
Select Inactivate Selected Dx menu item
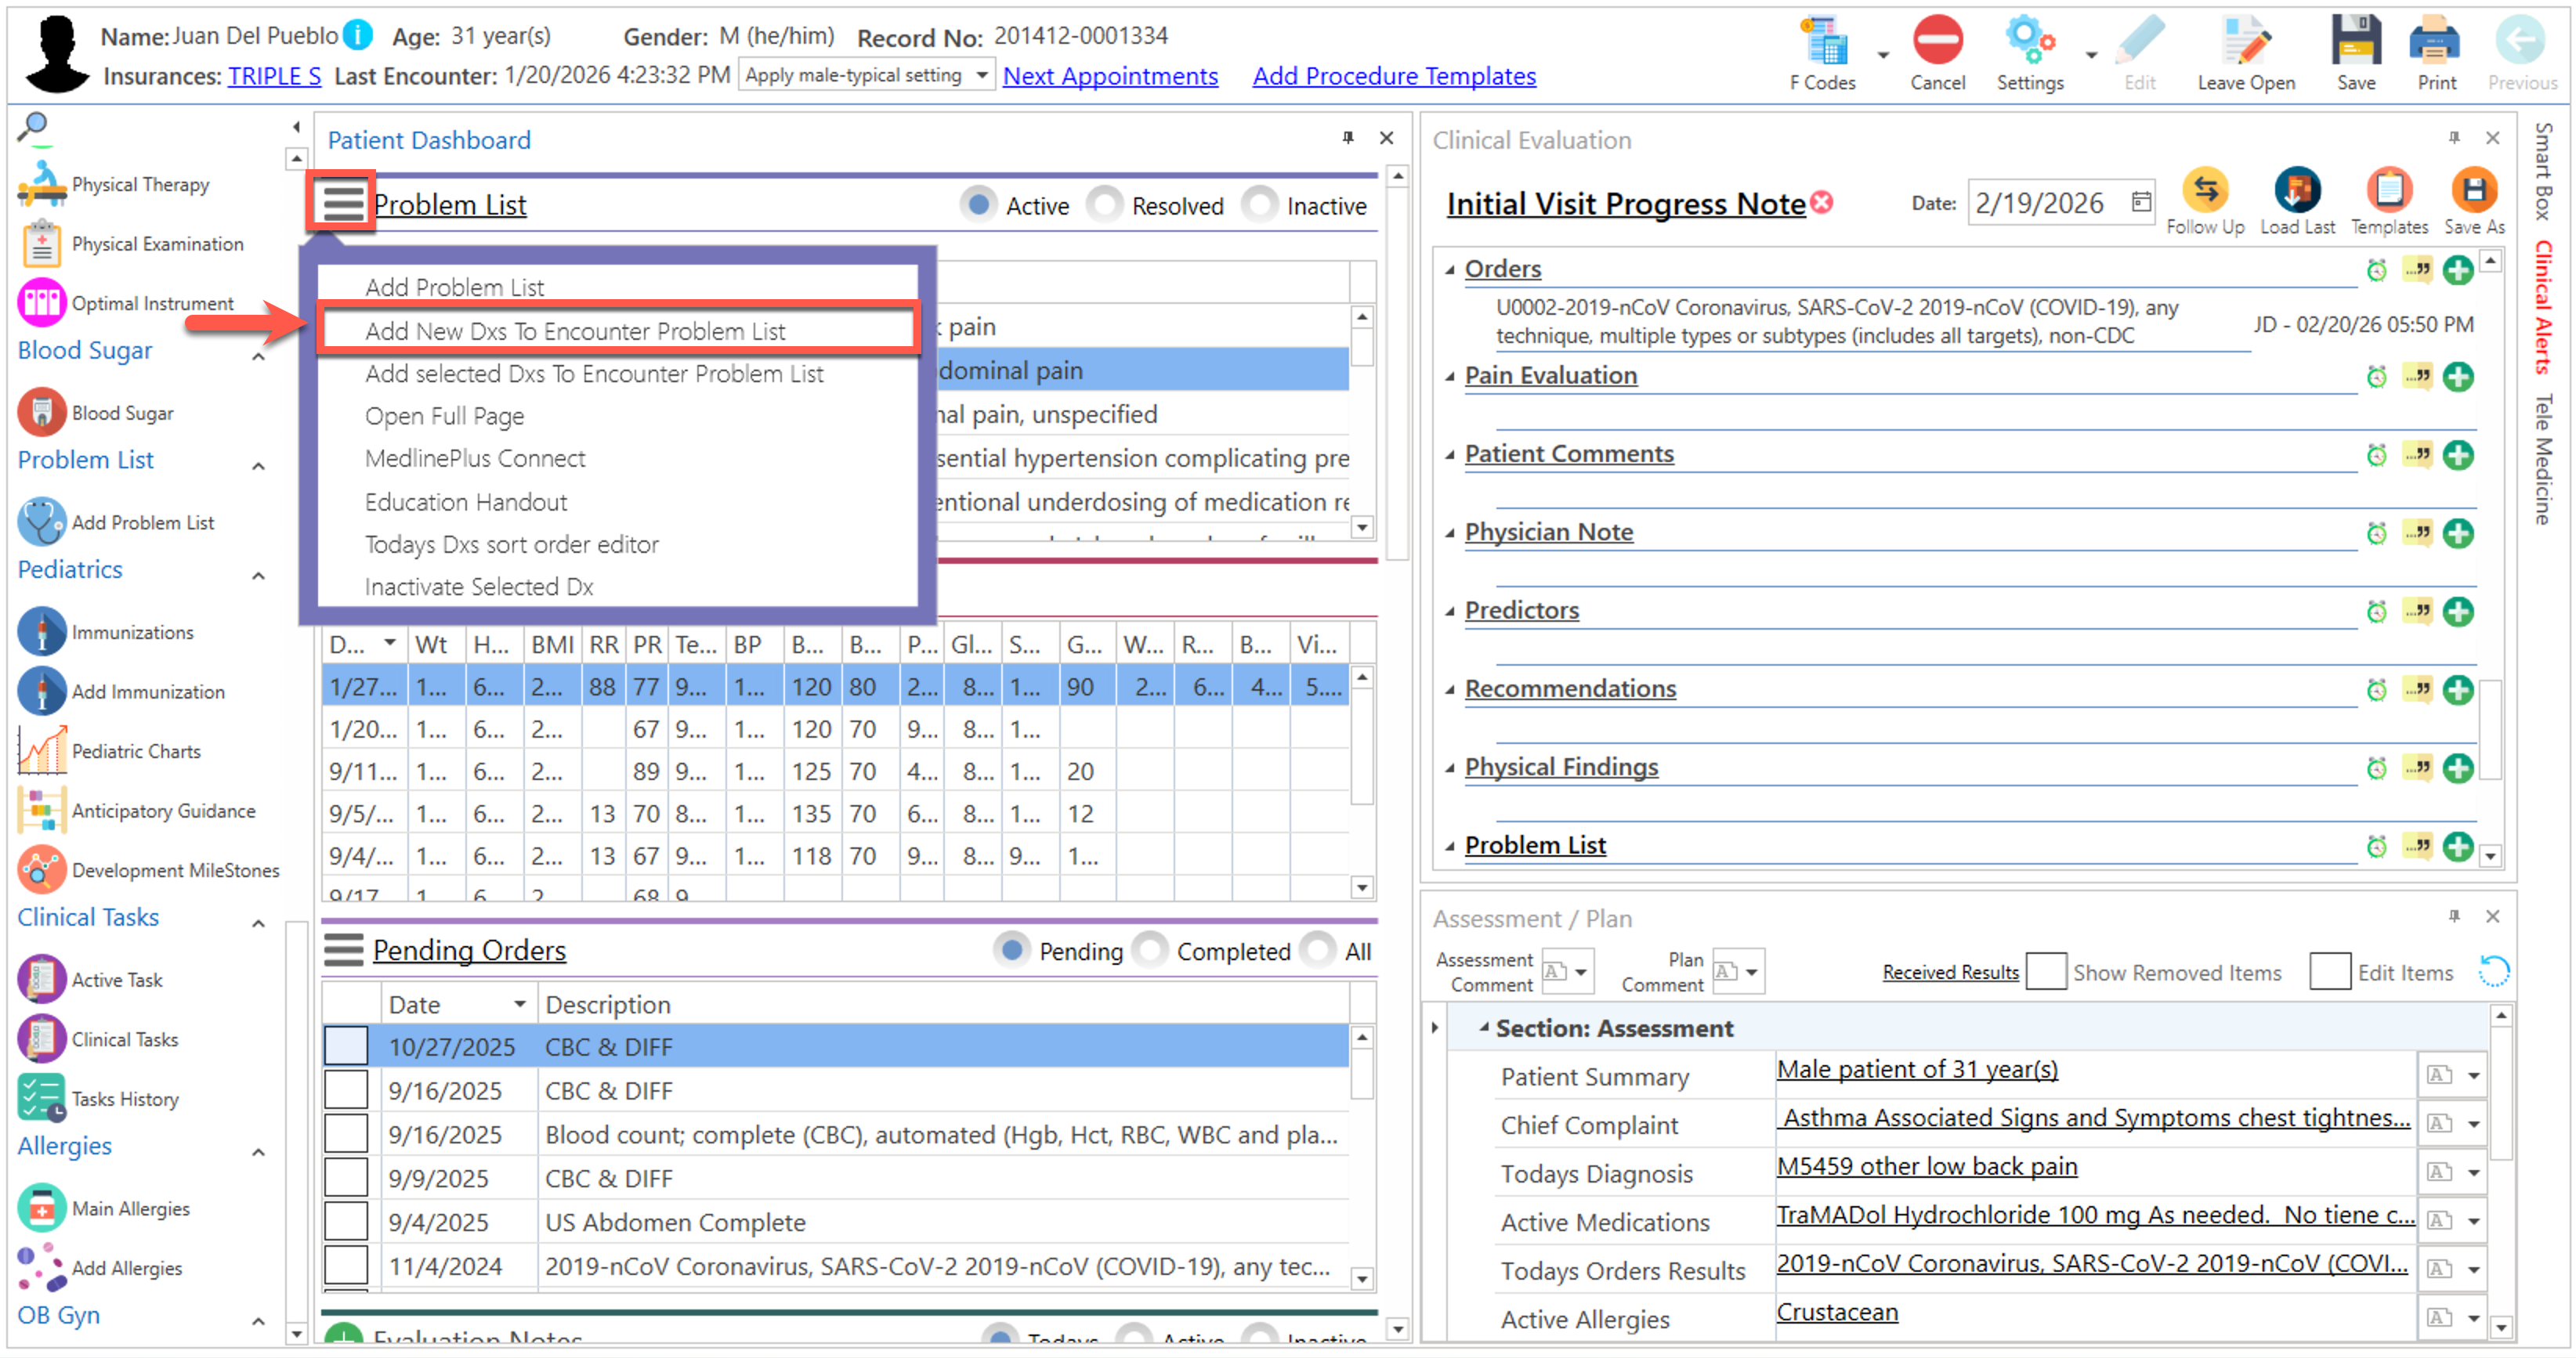coord(479,587)
